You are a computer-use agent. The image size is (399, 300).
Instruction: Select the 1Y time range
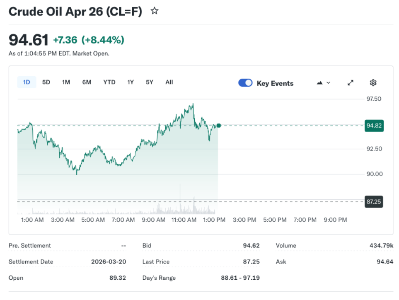(130, 82)
